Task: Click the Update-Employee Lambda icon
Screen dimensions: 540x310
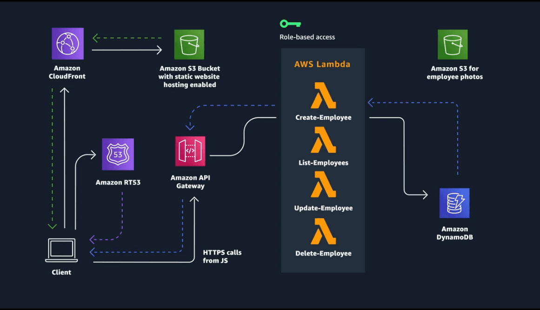Action: 323,185
